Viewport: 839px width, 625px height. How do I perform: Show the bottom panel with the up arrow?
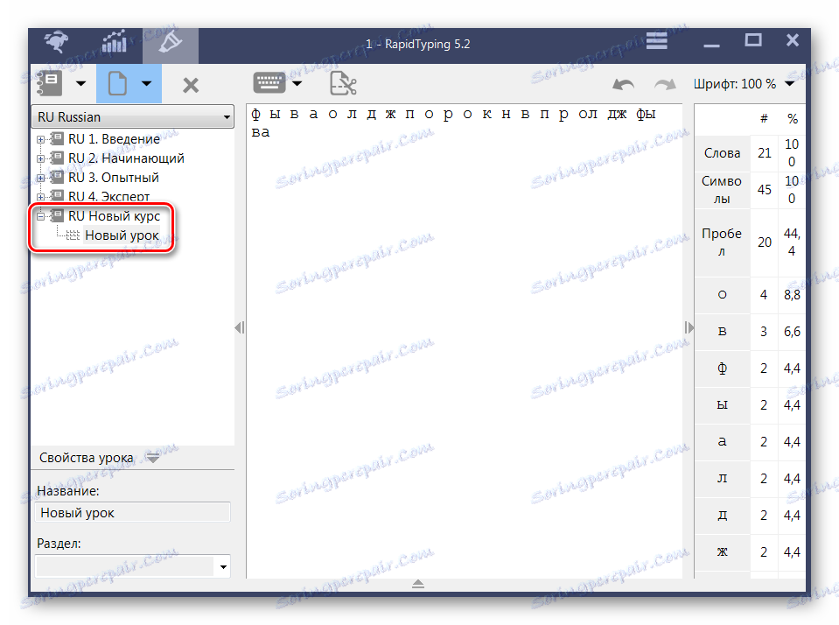tap(418, 584)
